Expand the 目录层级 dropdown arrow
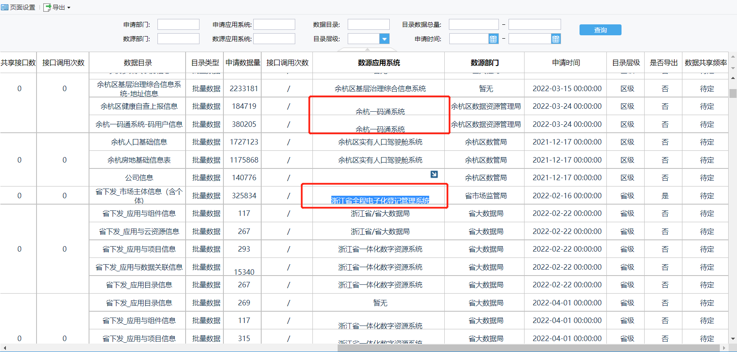The width and height of the screenshot is (737, 352). pos(384,39)
